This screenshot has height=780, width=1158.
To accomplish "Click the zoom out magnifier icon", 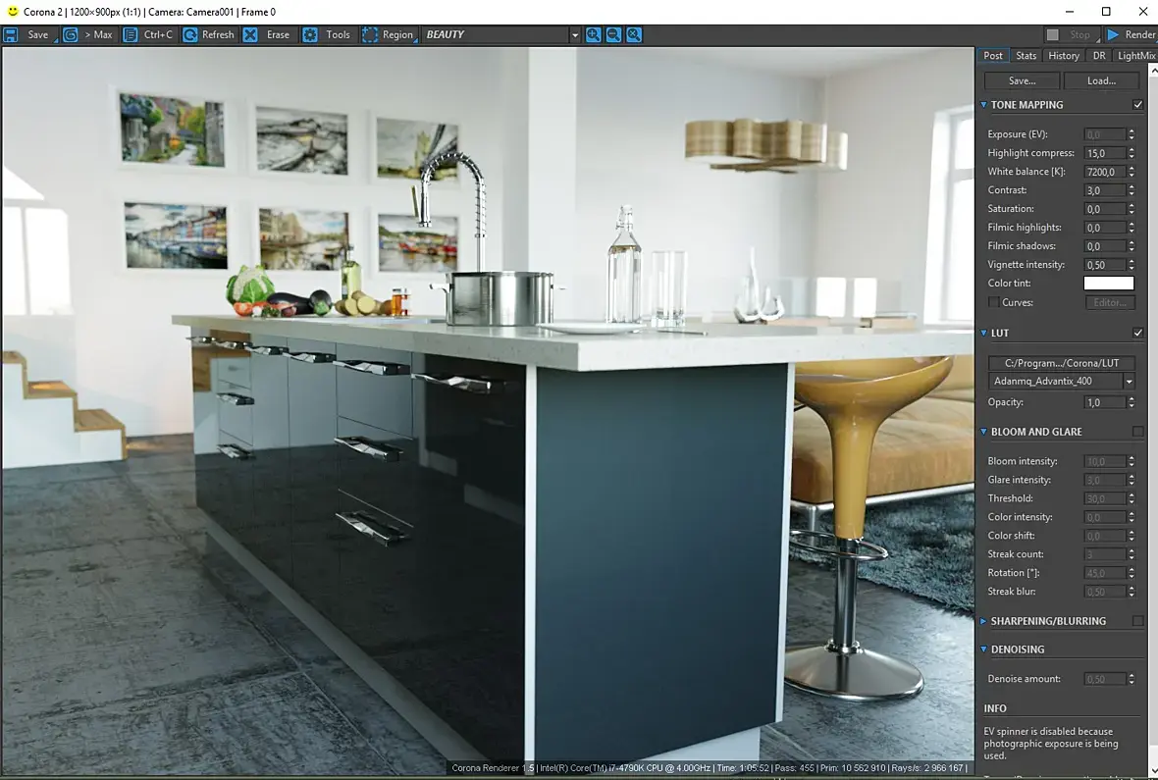I will point(613,34).
